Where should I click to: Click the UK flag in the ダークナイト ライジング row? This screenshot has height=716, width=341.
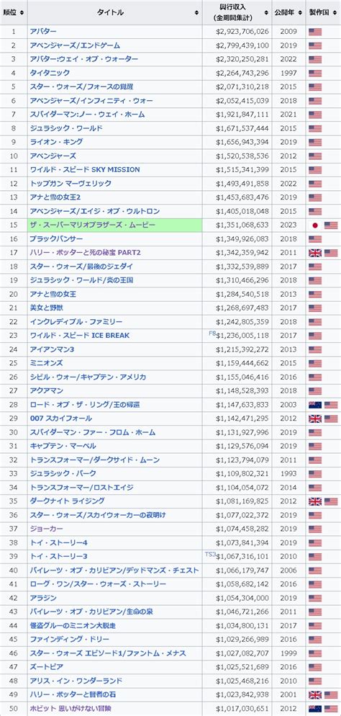(x=315, y=502)
